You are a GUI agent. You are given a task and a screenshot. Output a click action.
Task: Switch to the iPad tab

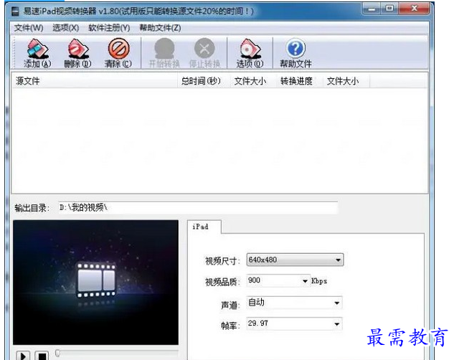coord(204,227)
